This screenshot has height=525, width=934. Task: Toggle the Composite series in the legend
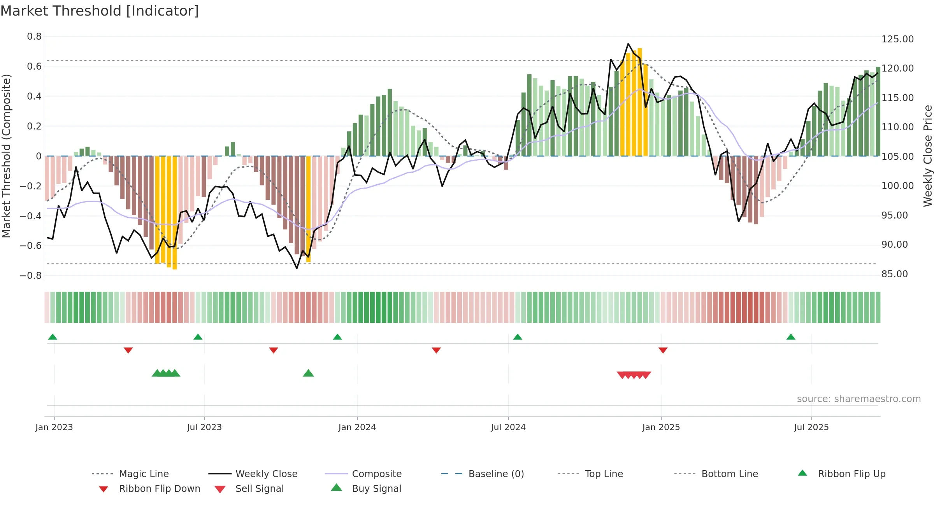(x=363, y=474)
